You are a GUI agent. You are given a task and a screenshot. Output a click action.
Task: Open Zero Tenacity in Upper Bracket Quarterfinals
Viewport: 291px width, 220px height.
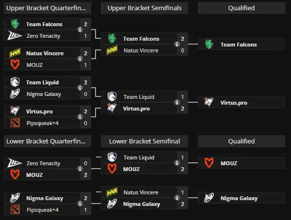44,35
